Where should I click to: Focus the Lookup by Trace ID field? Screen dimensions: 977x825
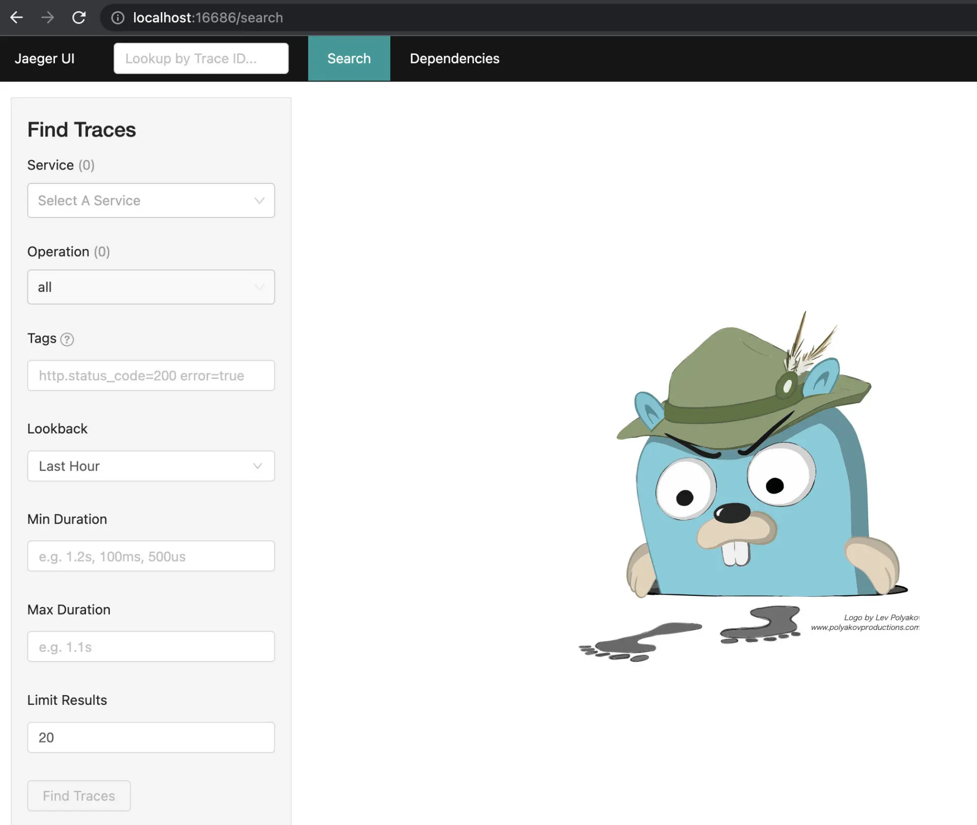(201, 59)
